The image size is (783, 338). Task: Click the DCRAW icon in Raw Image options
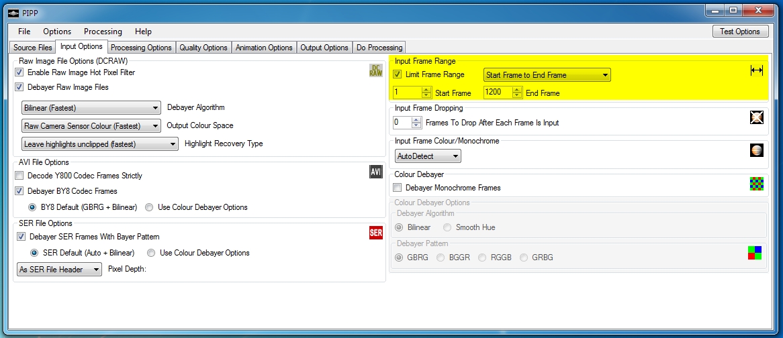376,71
